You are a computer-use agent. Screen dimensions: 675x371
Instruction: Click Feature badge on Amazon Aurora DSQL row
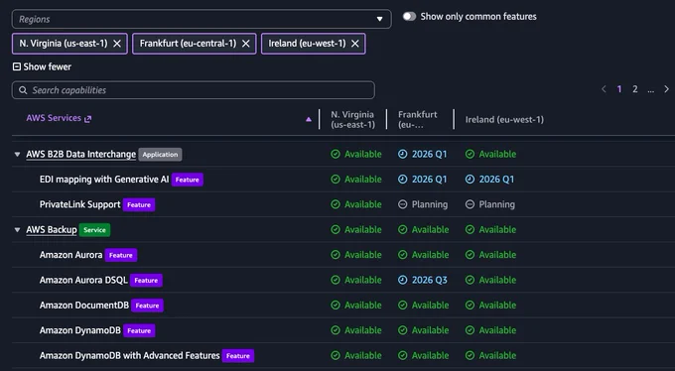click(x=146, y=280)
